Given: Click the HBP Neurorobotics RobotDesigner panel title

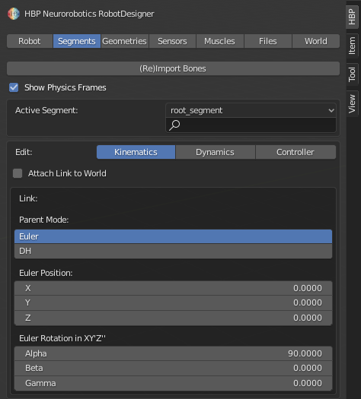Looking at the screenshot, I should point(89,14).
